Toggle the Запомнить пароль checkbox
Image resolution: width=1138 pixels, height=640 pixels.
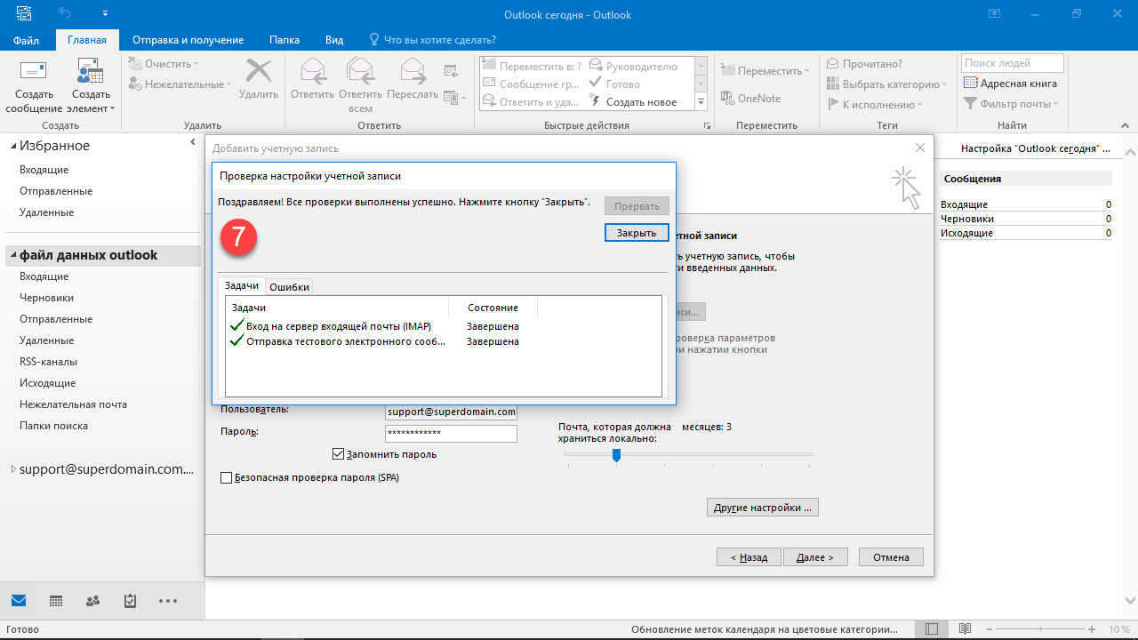point(338,454)
